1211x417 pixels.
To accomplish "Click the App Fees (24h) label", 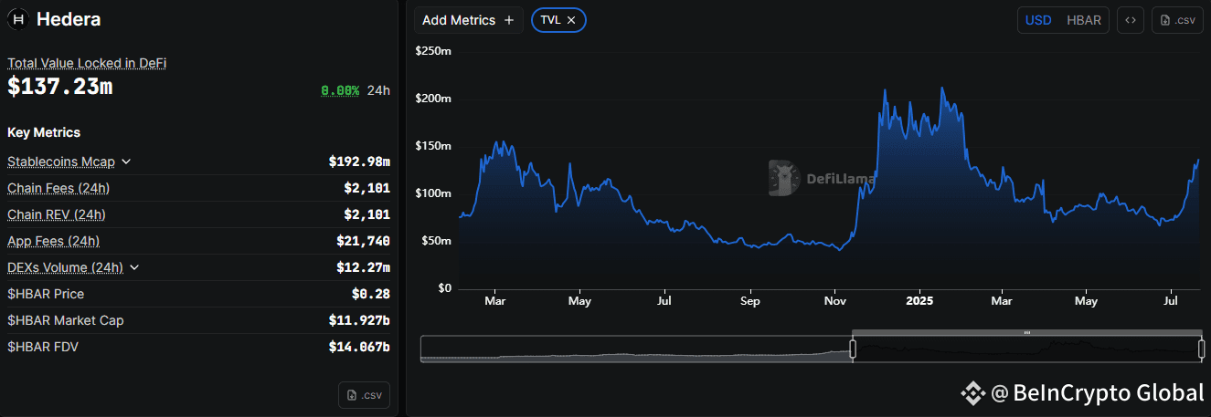I will coord(54,241).
